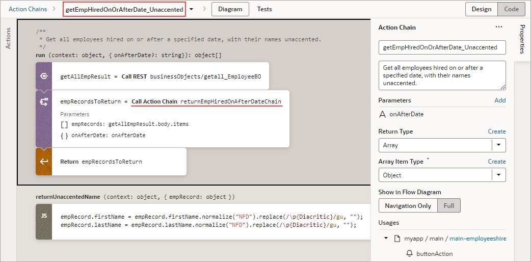Click onAfterDate: onAfterDate parameter row
531x262 pixels.
pos(109,135)
